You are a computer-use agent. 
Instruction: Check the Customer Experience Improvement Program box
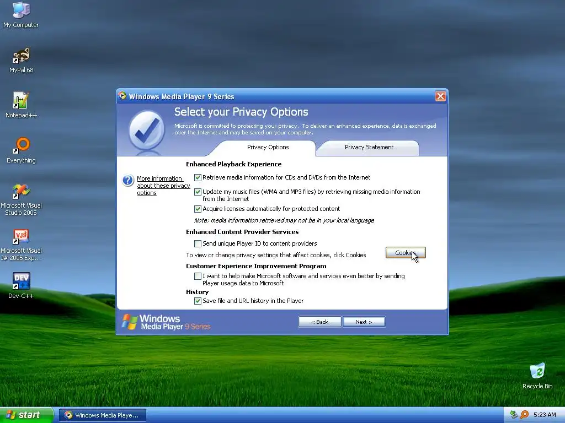coord(198,276)
